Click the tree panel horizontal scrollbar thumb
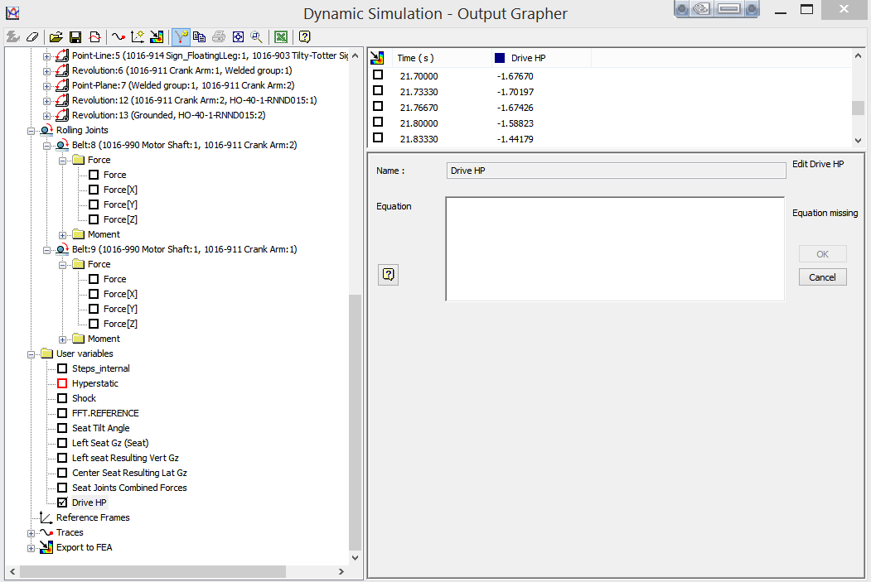The image size is (871, 582). click(152, 571)
